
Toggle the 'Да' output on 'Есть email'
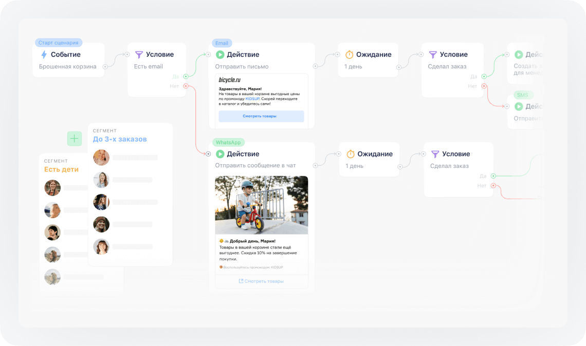[x=186, y=76]
